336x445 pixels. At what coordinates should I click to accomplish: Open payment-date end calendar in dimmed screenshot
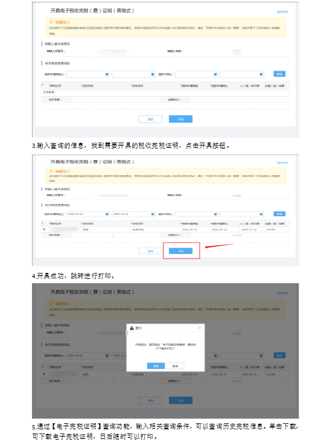click(x=261, y=356)
